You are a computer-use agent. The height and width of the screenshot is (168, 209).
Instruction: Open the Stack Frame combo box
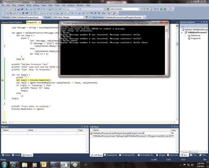pyautogui.click(x=124, y=18)
